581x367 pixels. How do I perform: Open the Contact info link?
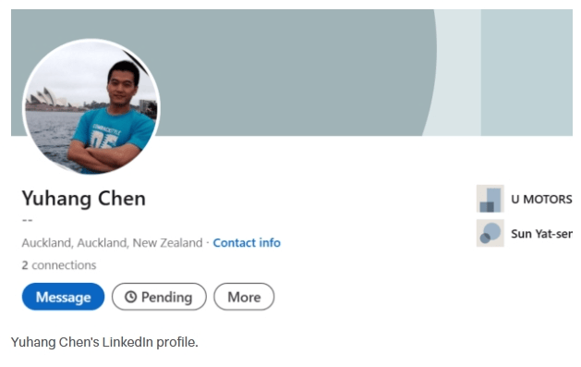tap(247, 243)
